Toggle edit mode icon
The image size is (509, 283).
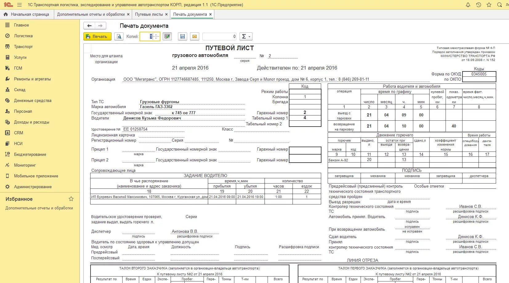pyautogui.click(x=167, y=36)
